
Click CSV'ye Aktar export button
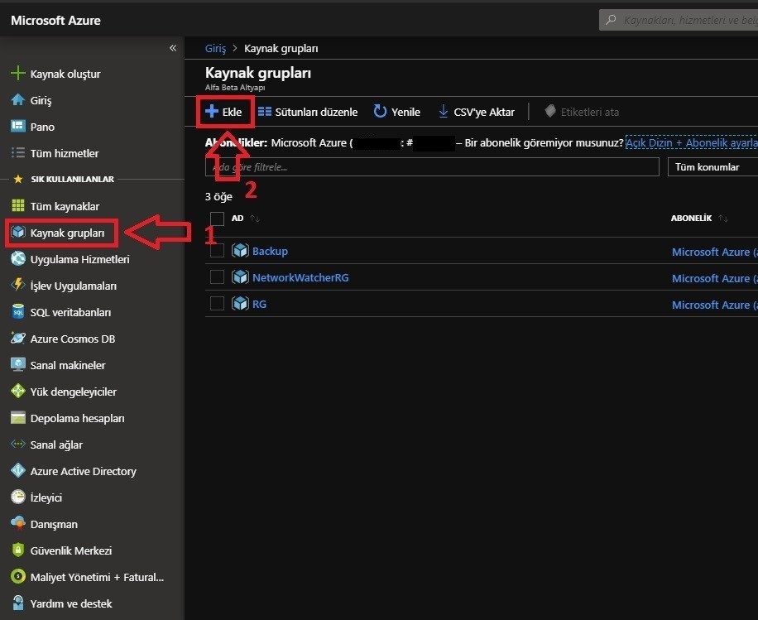coord(476,112)
